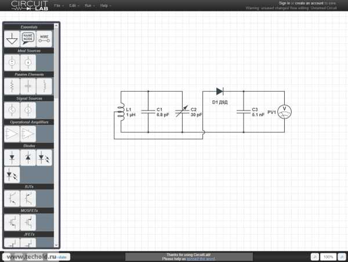Select the inductor from Passive Elements
348x262 pixels.
tap(44, 86)
